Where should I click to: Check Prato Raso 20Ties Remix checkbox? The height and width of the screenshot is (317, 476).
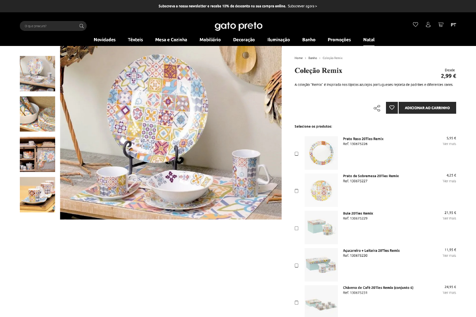pos(296,154)
